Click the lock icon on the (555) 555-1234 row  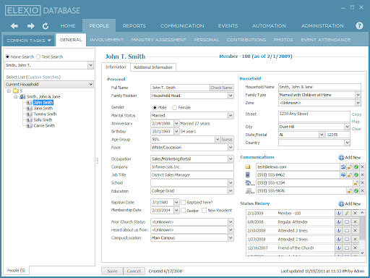click(356, 182)
